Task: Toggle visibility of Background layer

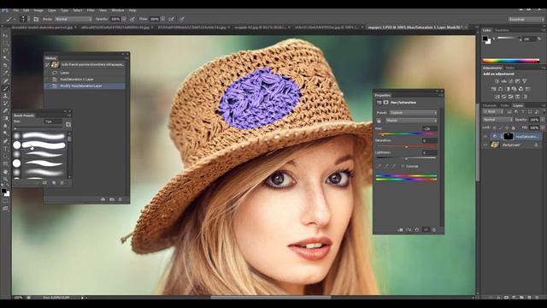Action: pos(485,145)
